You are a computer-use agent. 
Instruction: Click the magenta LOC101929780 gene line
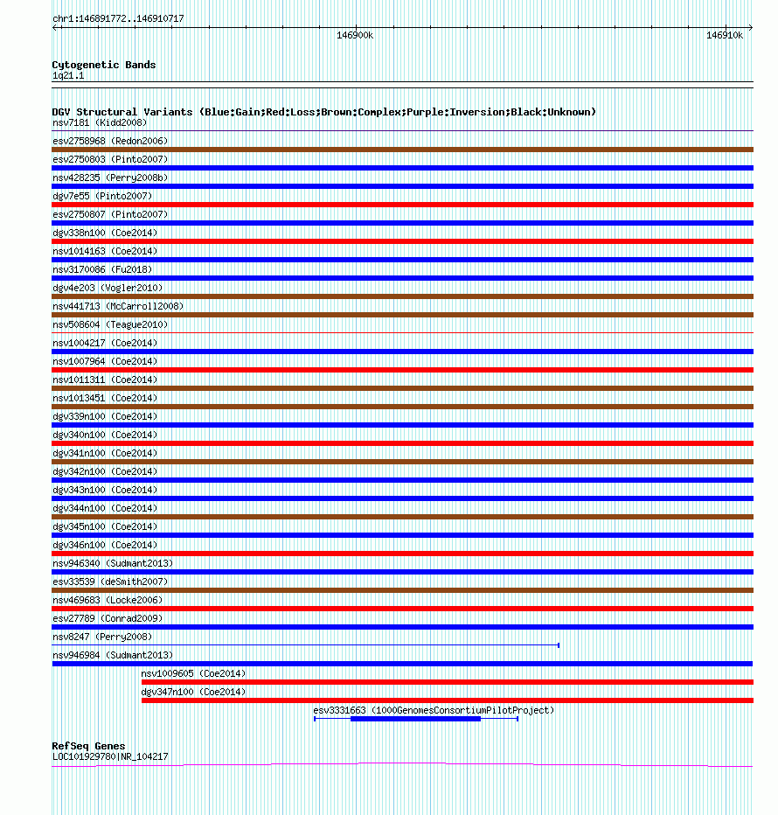coord(402,764)
